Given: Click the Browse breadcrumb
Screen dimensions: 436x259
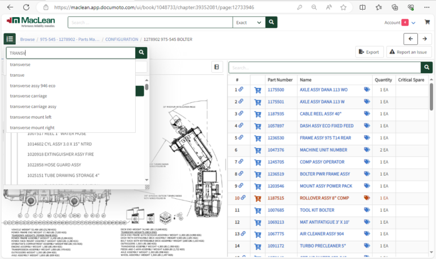Looking at the screenshot, I should 27,39.
